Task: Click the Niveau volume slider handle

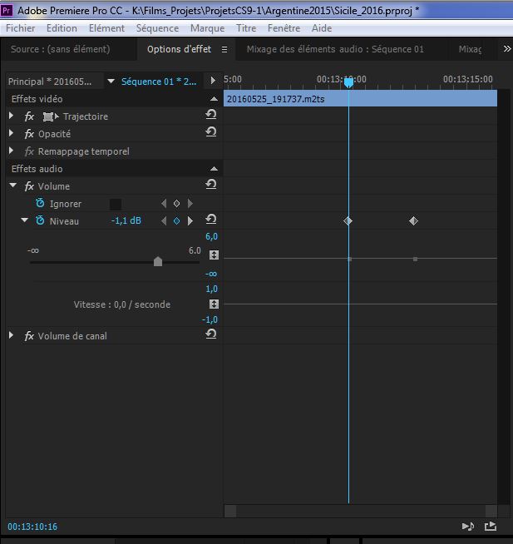Action: [x=158, y=261]
